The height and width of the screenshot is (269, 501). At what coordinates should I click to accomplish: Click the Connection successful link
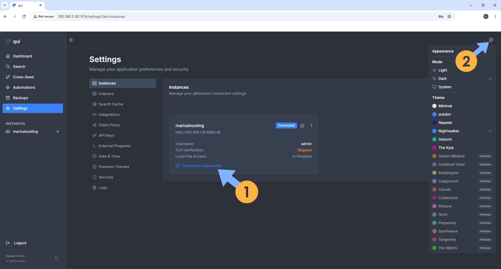click(201, 166)
